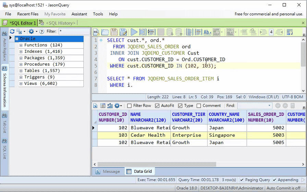Switch to the Message tab
307x192 pixels.
[108, 171]
